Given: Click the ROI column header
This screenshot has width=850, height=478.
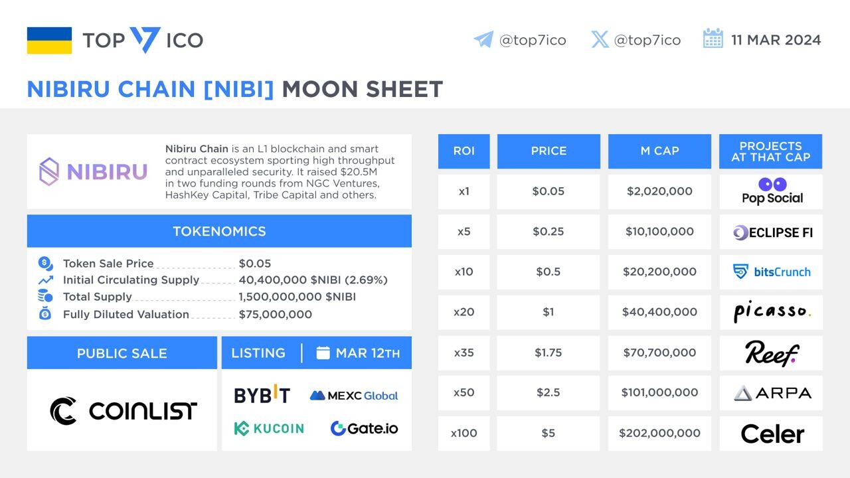Looking at the screenshot, I should pyautogui.click(x=464, y=151).
